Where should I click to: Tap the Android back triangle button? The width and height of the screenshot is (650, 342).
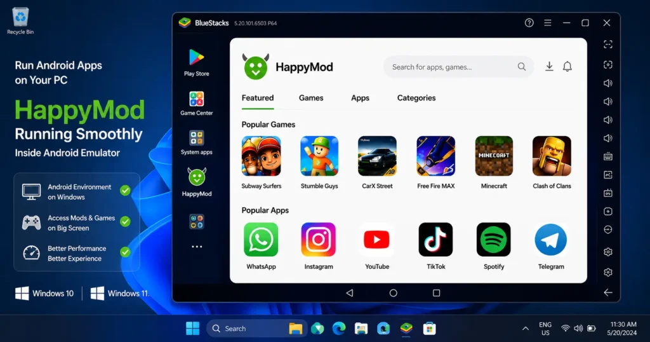350,293
